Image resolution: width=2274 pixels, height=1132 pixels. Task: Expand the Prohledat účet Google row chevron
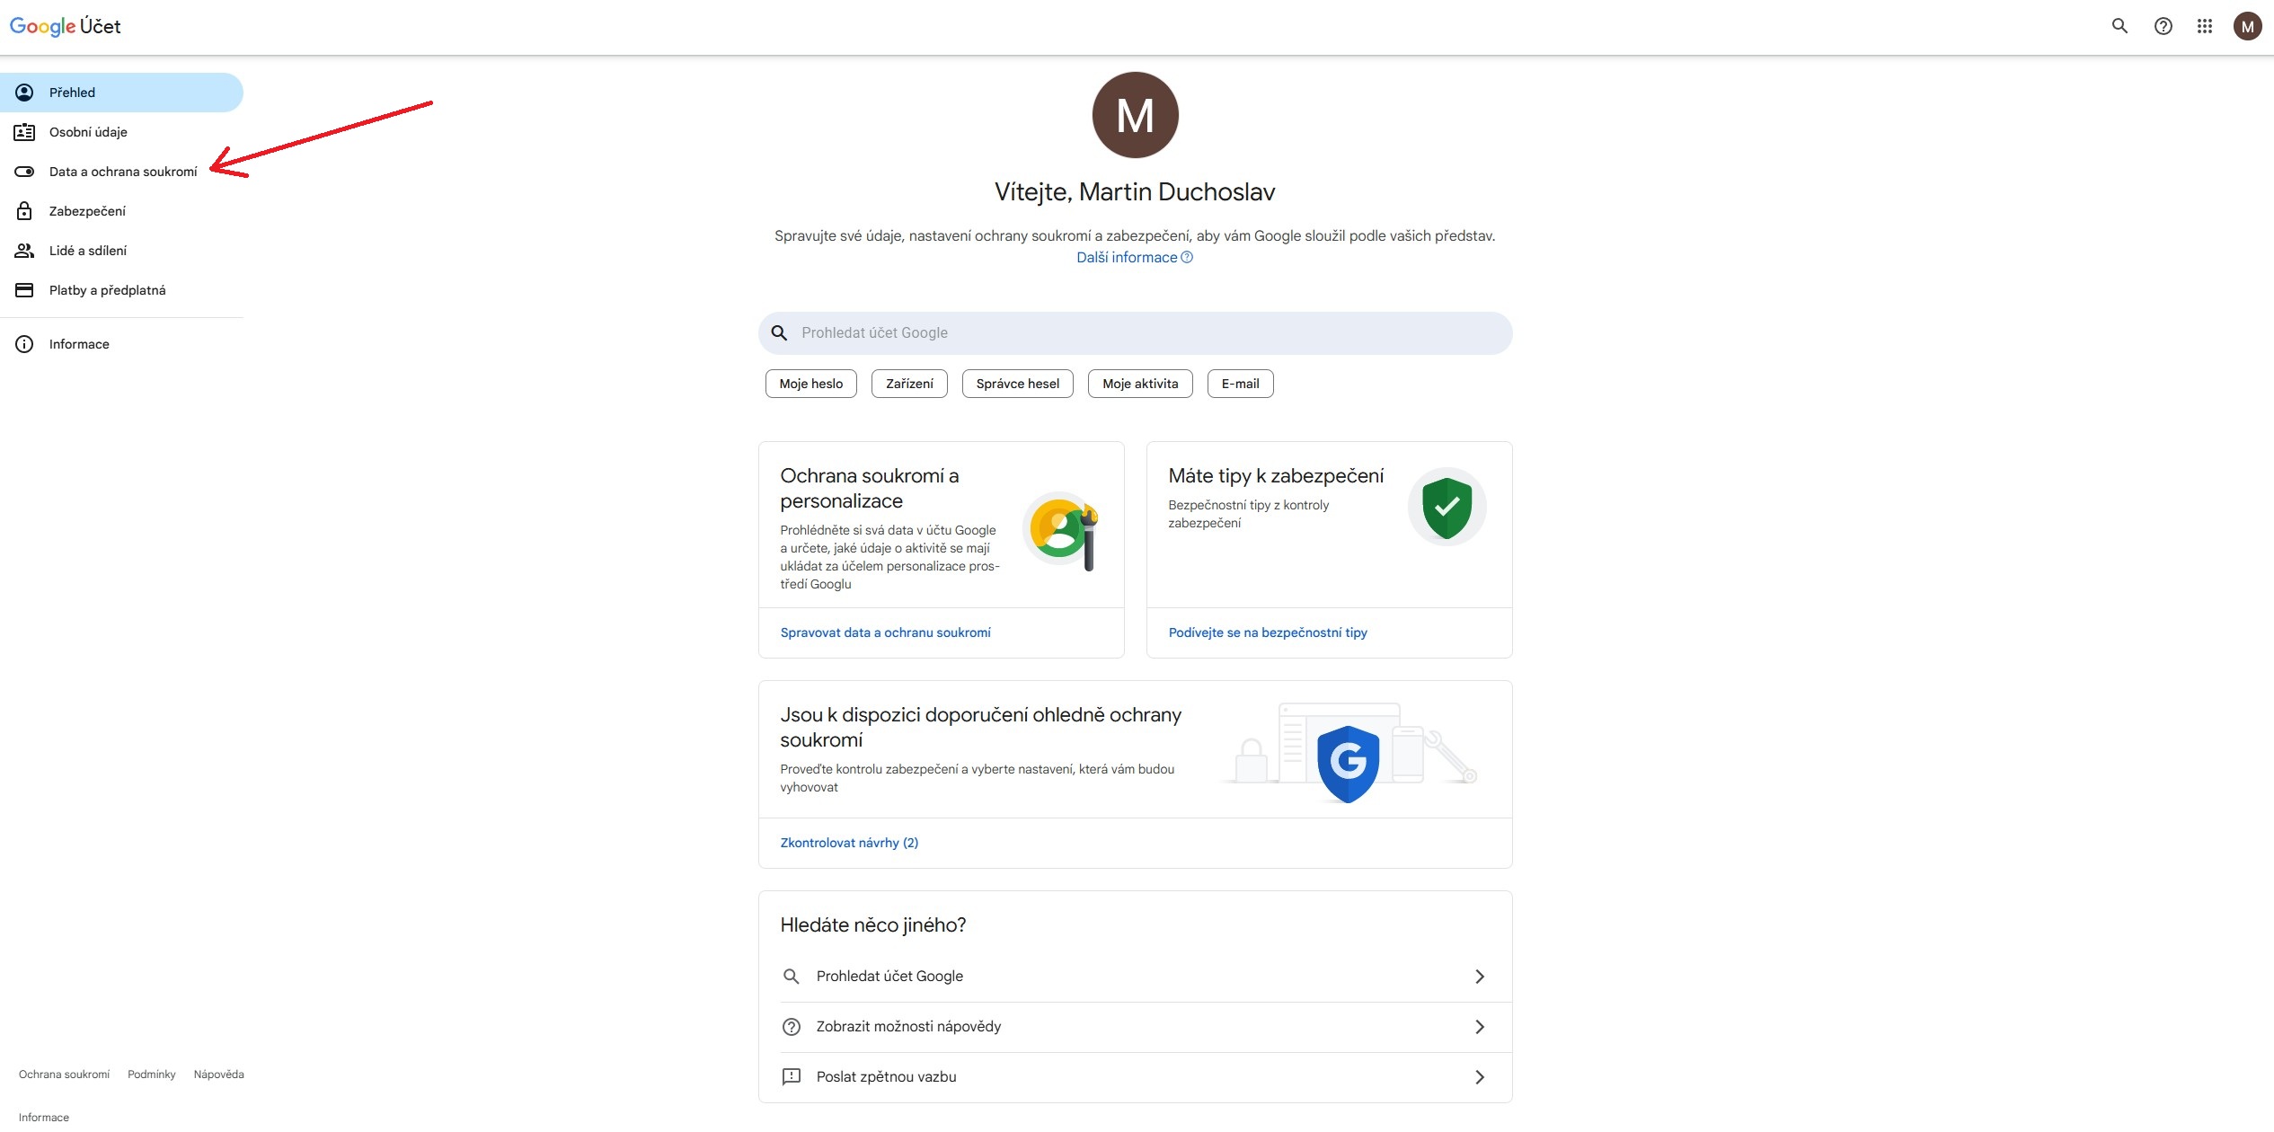pyautogui.click(x=1479, y=977)
